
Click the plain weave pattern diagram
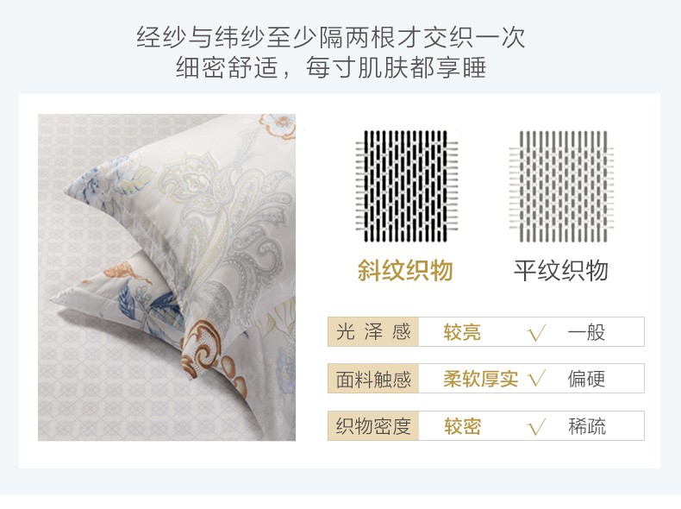pyautogui.click(x=561, y=186)
